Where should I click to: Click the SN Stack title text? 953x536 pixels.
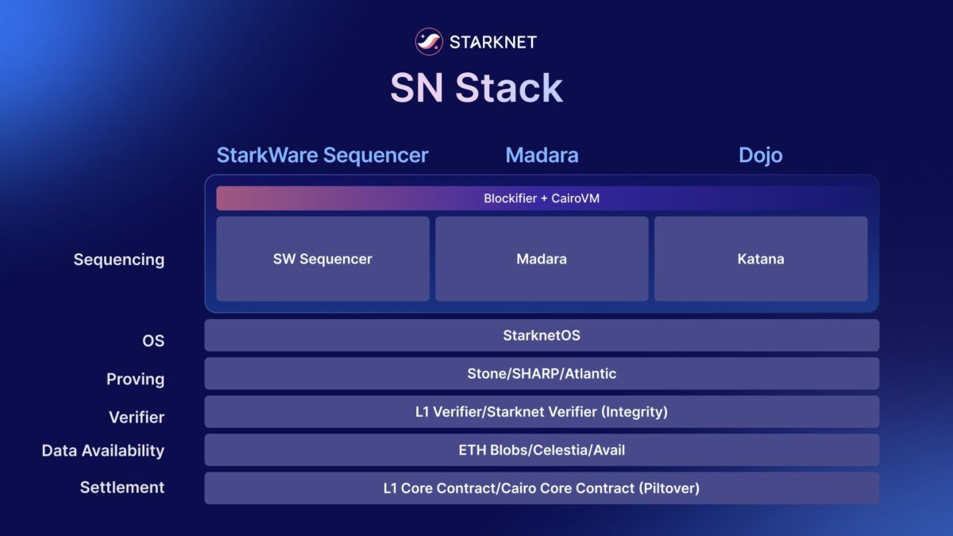[476, 88]
